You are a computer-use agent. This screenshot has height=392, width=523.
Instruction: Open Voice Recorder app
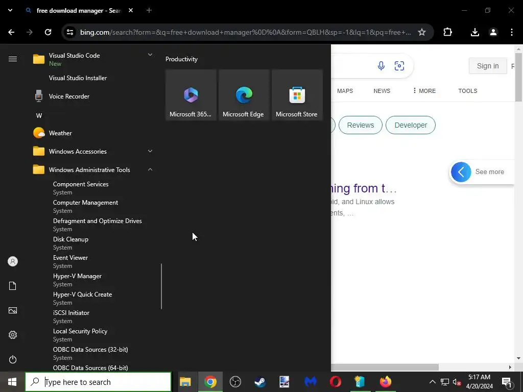(x=93, y=96)
